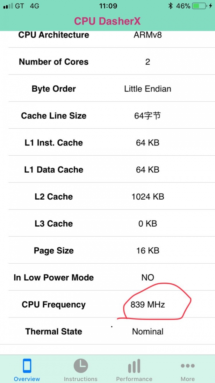Open the Overview tab phone icon
The width and height of the screenshot is (215, 383).
point(27,366)
